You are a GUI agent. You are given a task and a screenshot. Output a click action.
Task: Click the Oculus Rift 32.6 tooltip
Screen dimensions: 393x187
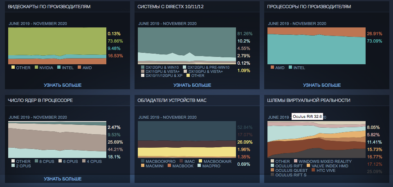307,117
